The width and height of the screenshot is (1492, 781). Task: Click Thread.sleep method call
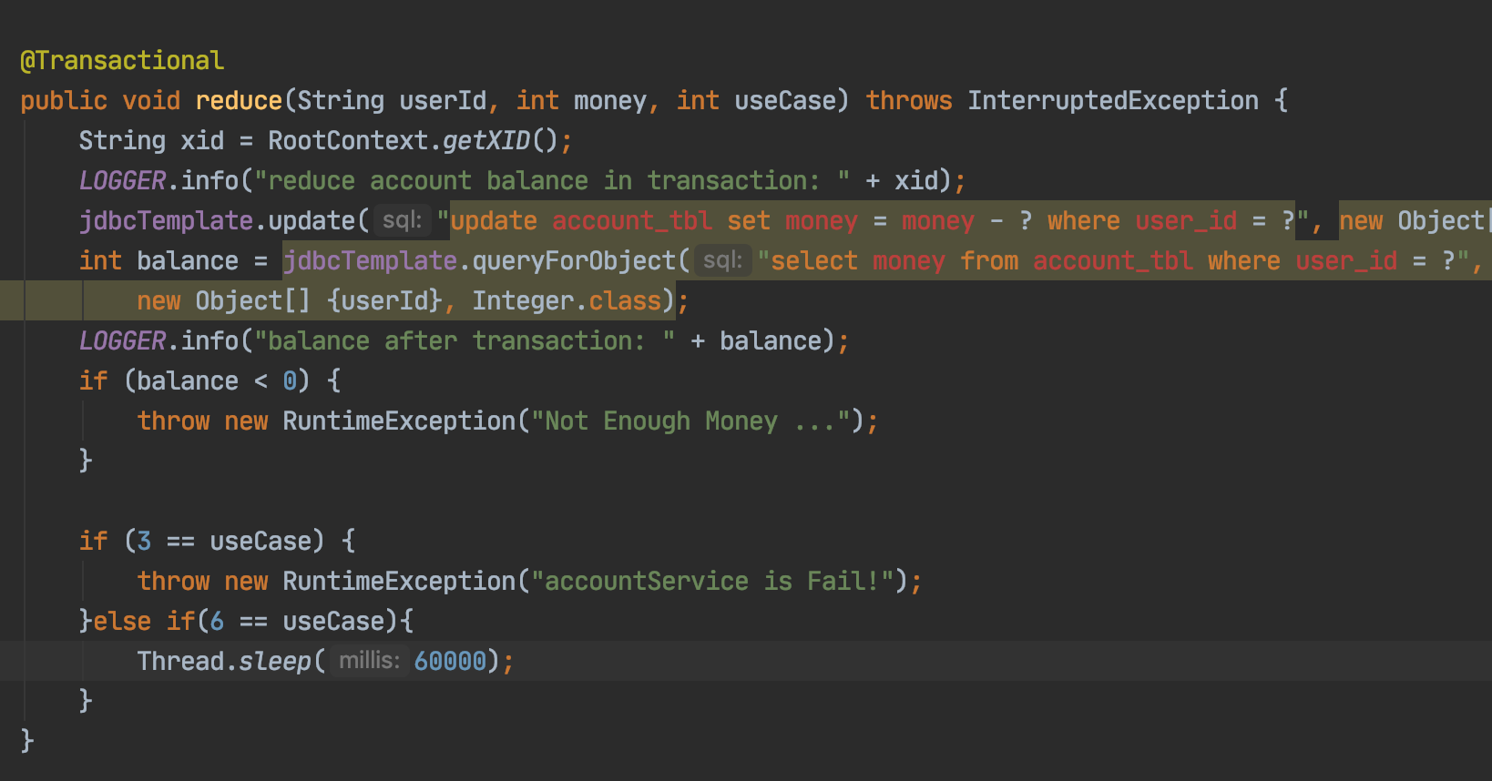(x=275, y=662)
